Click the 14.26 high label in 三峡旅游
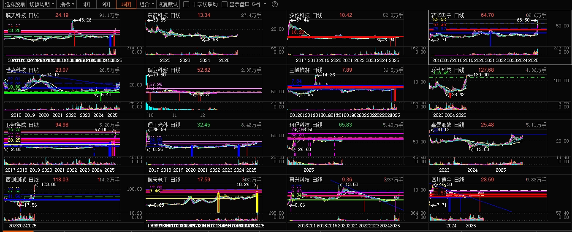This screenshot has width=572, height=232. click(328, 75)
